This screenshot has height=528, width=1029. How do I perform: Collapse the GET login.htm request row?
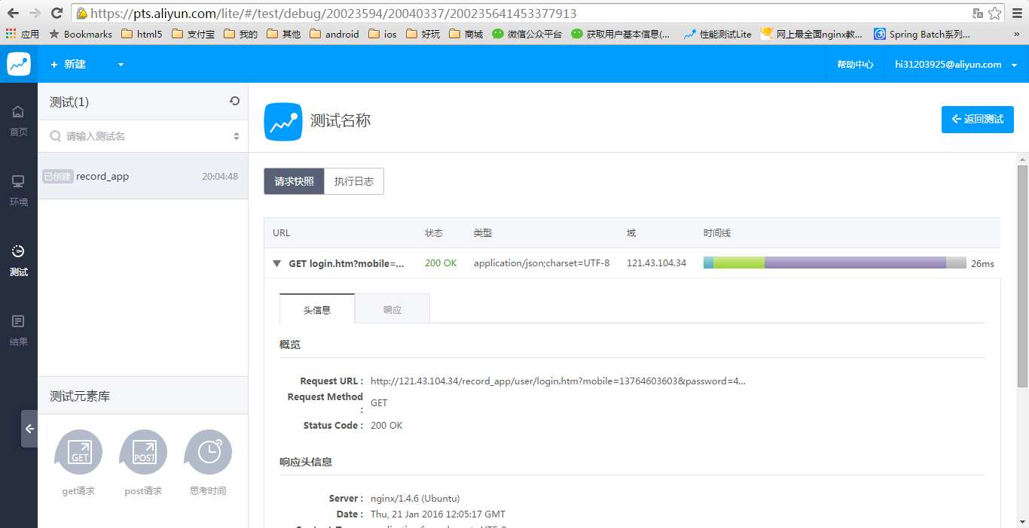coord(276,263)
